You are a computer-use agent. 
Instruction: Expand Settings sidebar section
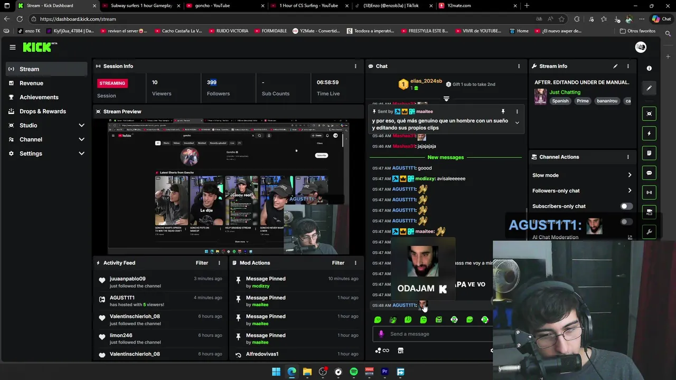[81, 154]
